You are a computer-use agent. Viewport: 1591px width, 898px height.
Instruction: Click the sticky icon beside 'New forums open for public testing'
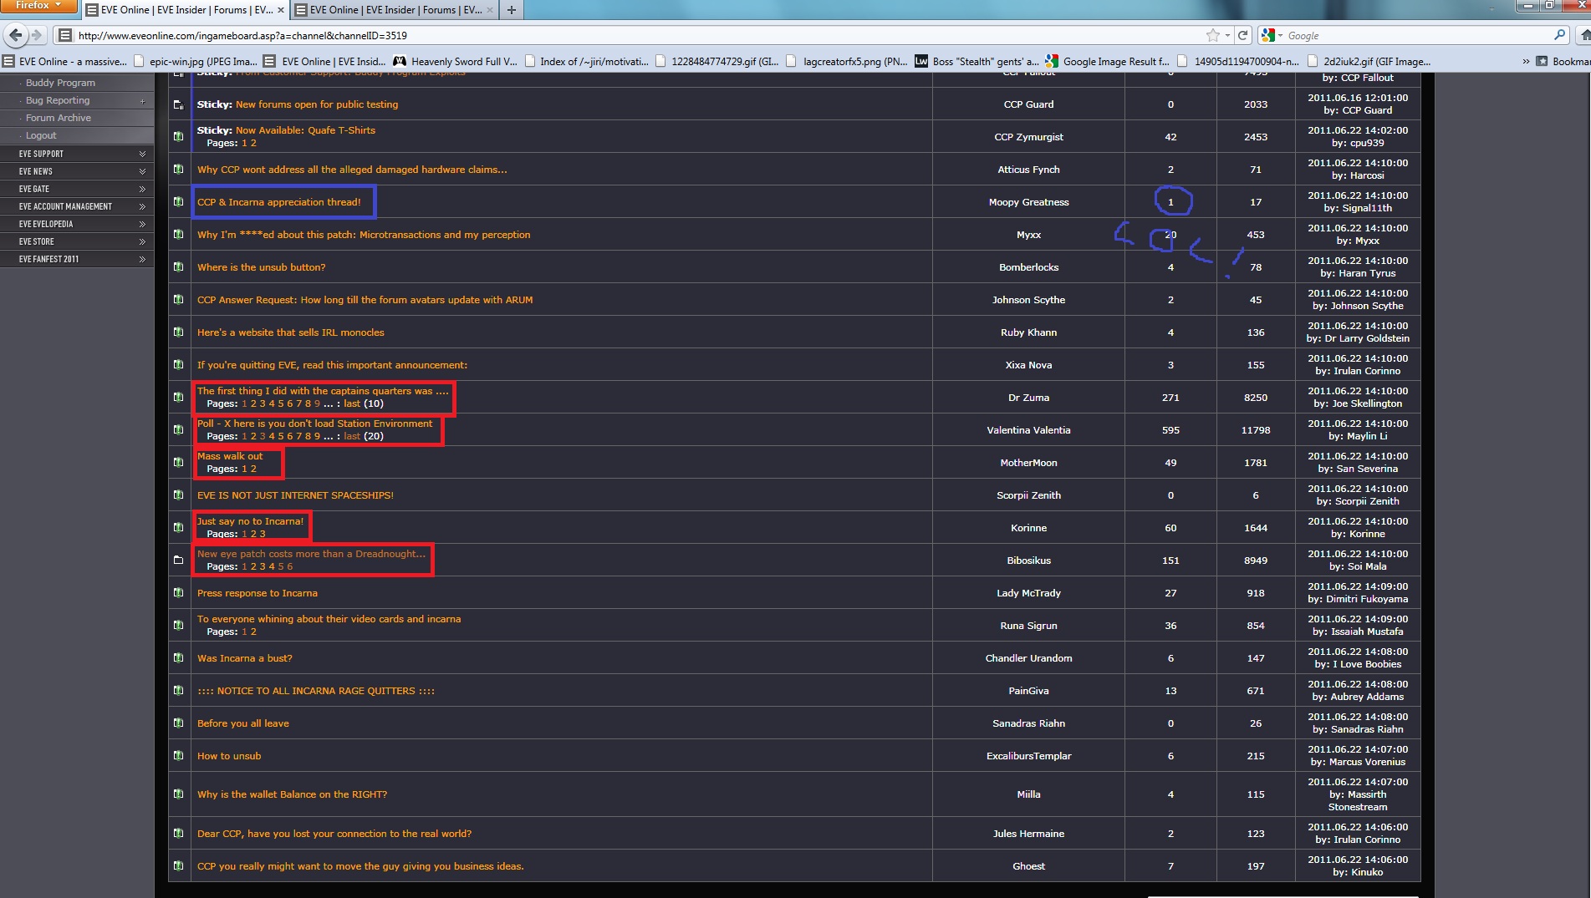pos(178,104)
